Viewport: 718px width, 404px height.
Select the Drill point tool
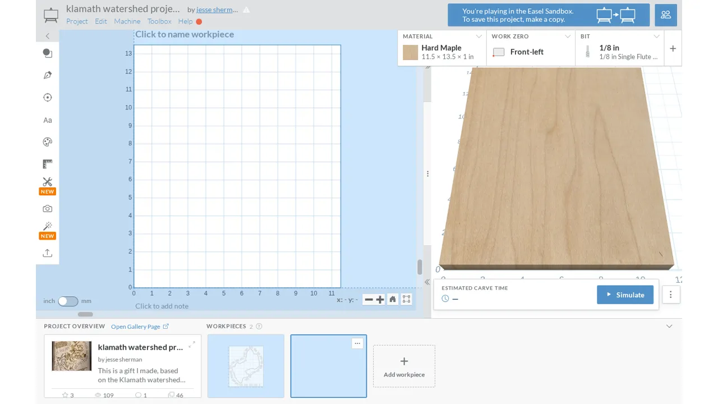click(48, 98)
